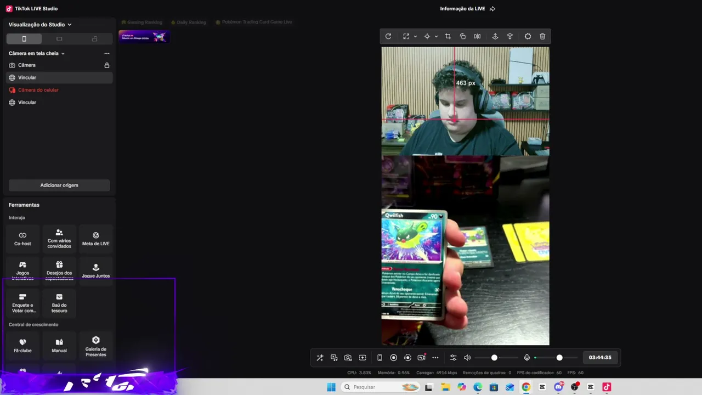Open Google Chrome from the taskbar
Image resolution: width=702 pixels, height=395 pixels.
click(x=526, y=387)
